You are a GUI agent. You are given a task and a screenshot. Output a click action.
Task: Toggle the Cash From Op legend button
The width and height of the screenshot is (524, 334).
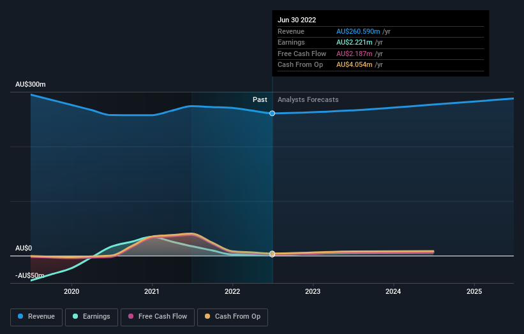pyautogui.click(x=232, y=317)
